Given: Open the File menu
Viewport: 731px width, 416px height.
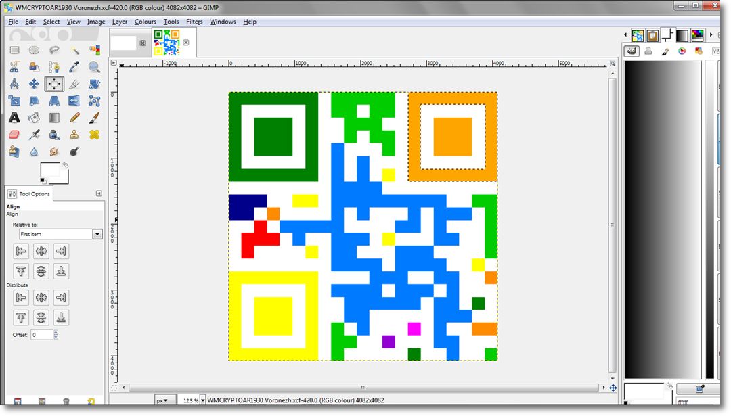Looking at the screenshot, I should coord(13,22).
